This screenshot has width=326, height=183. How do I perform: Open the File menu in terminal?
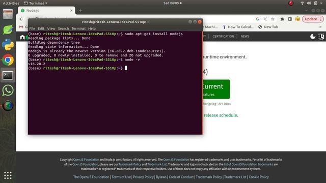pyautogui.click(x=32, y=28)
